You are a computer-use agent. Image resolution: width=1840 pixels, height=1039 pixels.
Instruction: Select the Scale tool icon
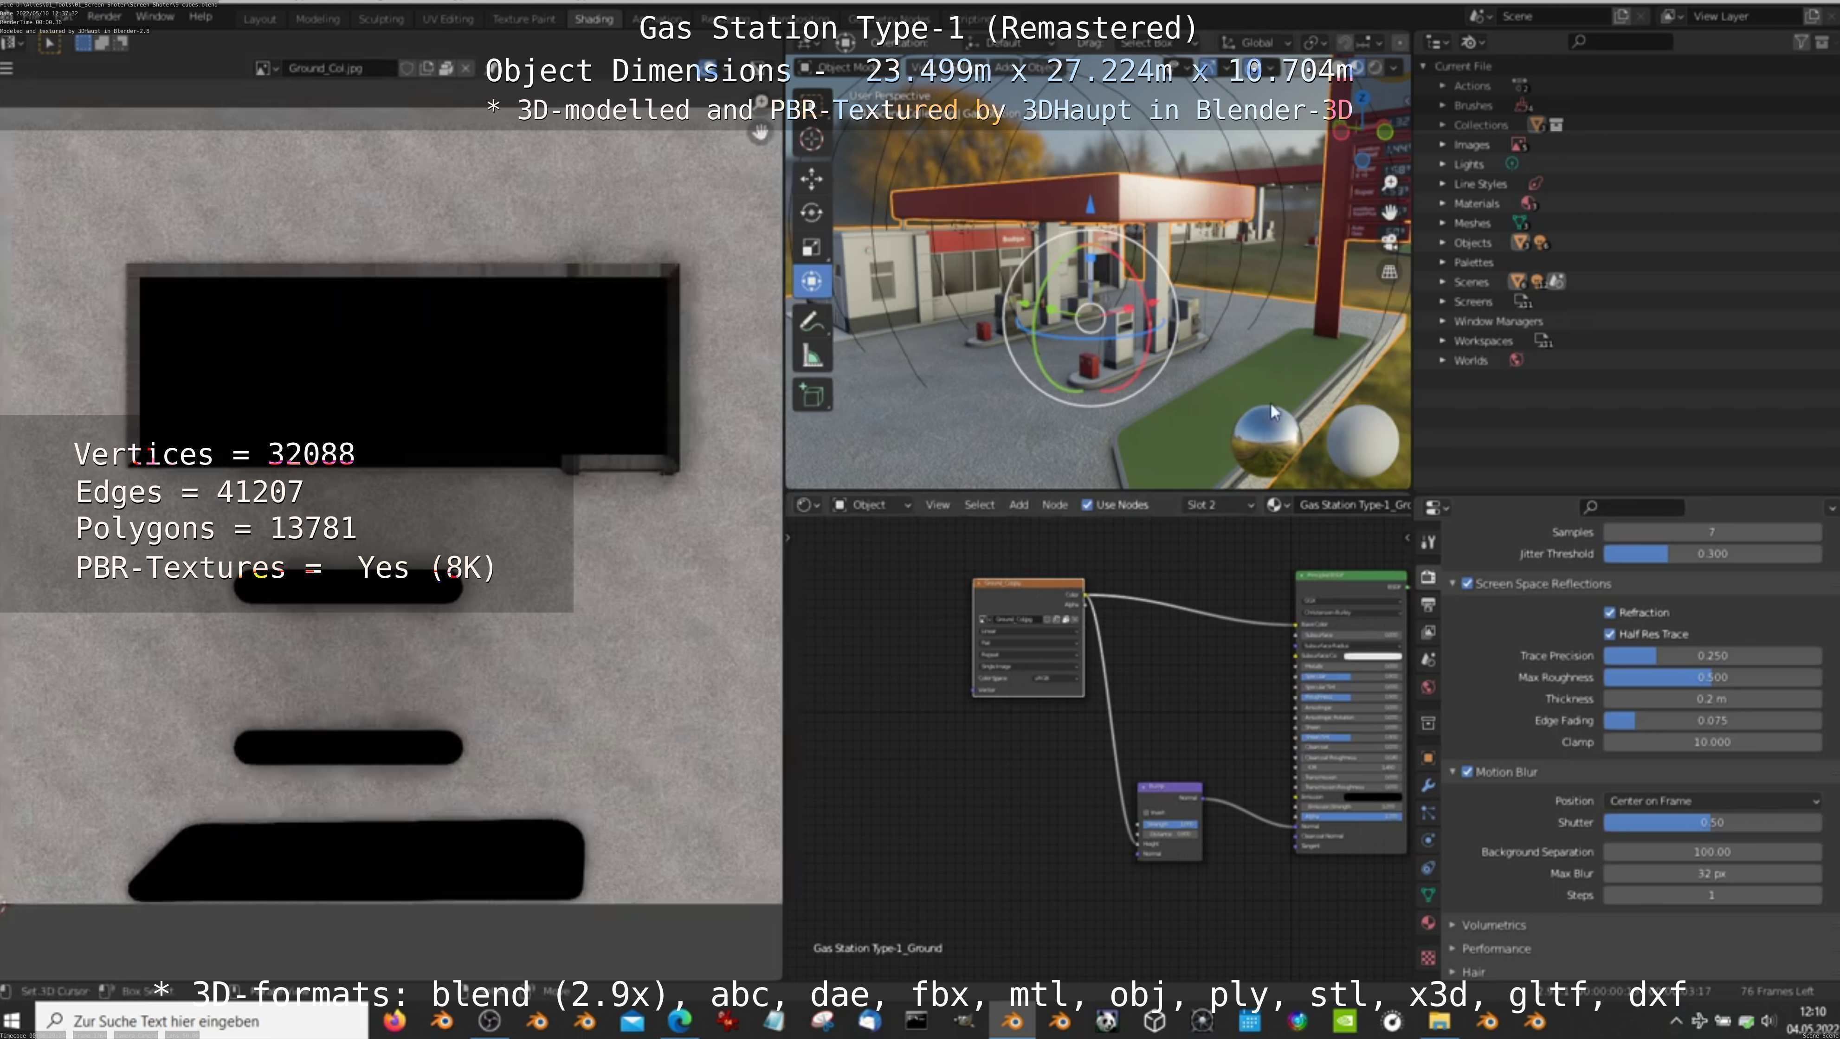pyautogui.click(x=811, y=247)
